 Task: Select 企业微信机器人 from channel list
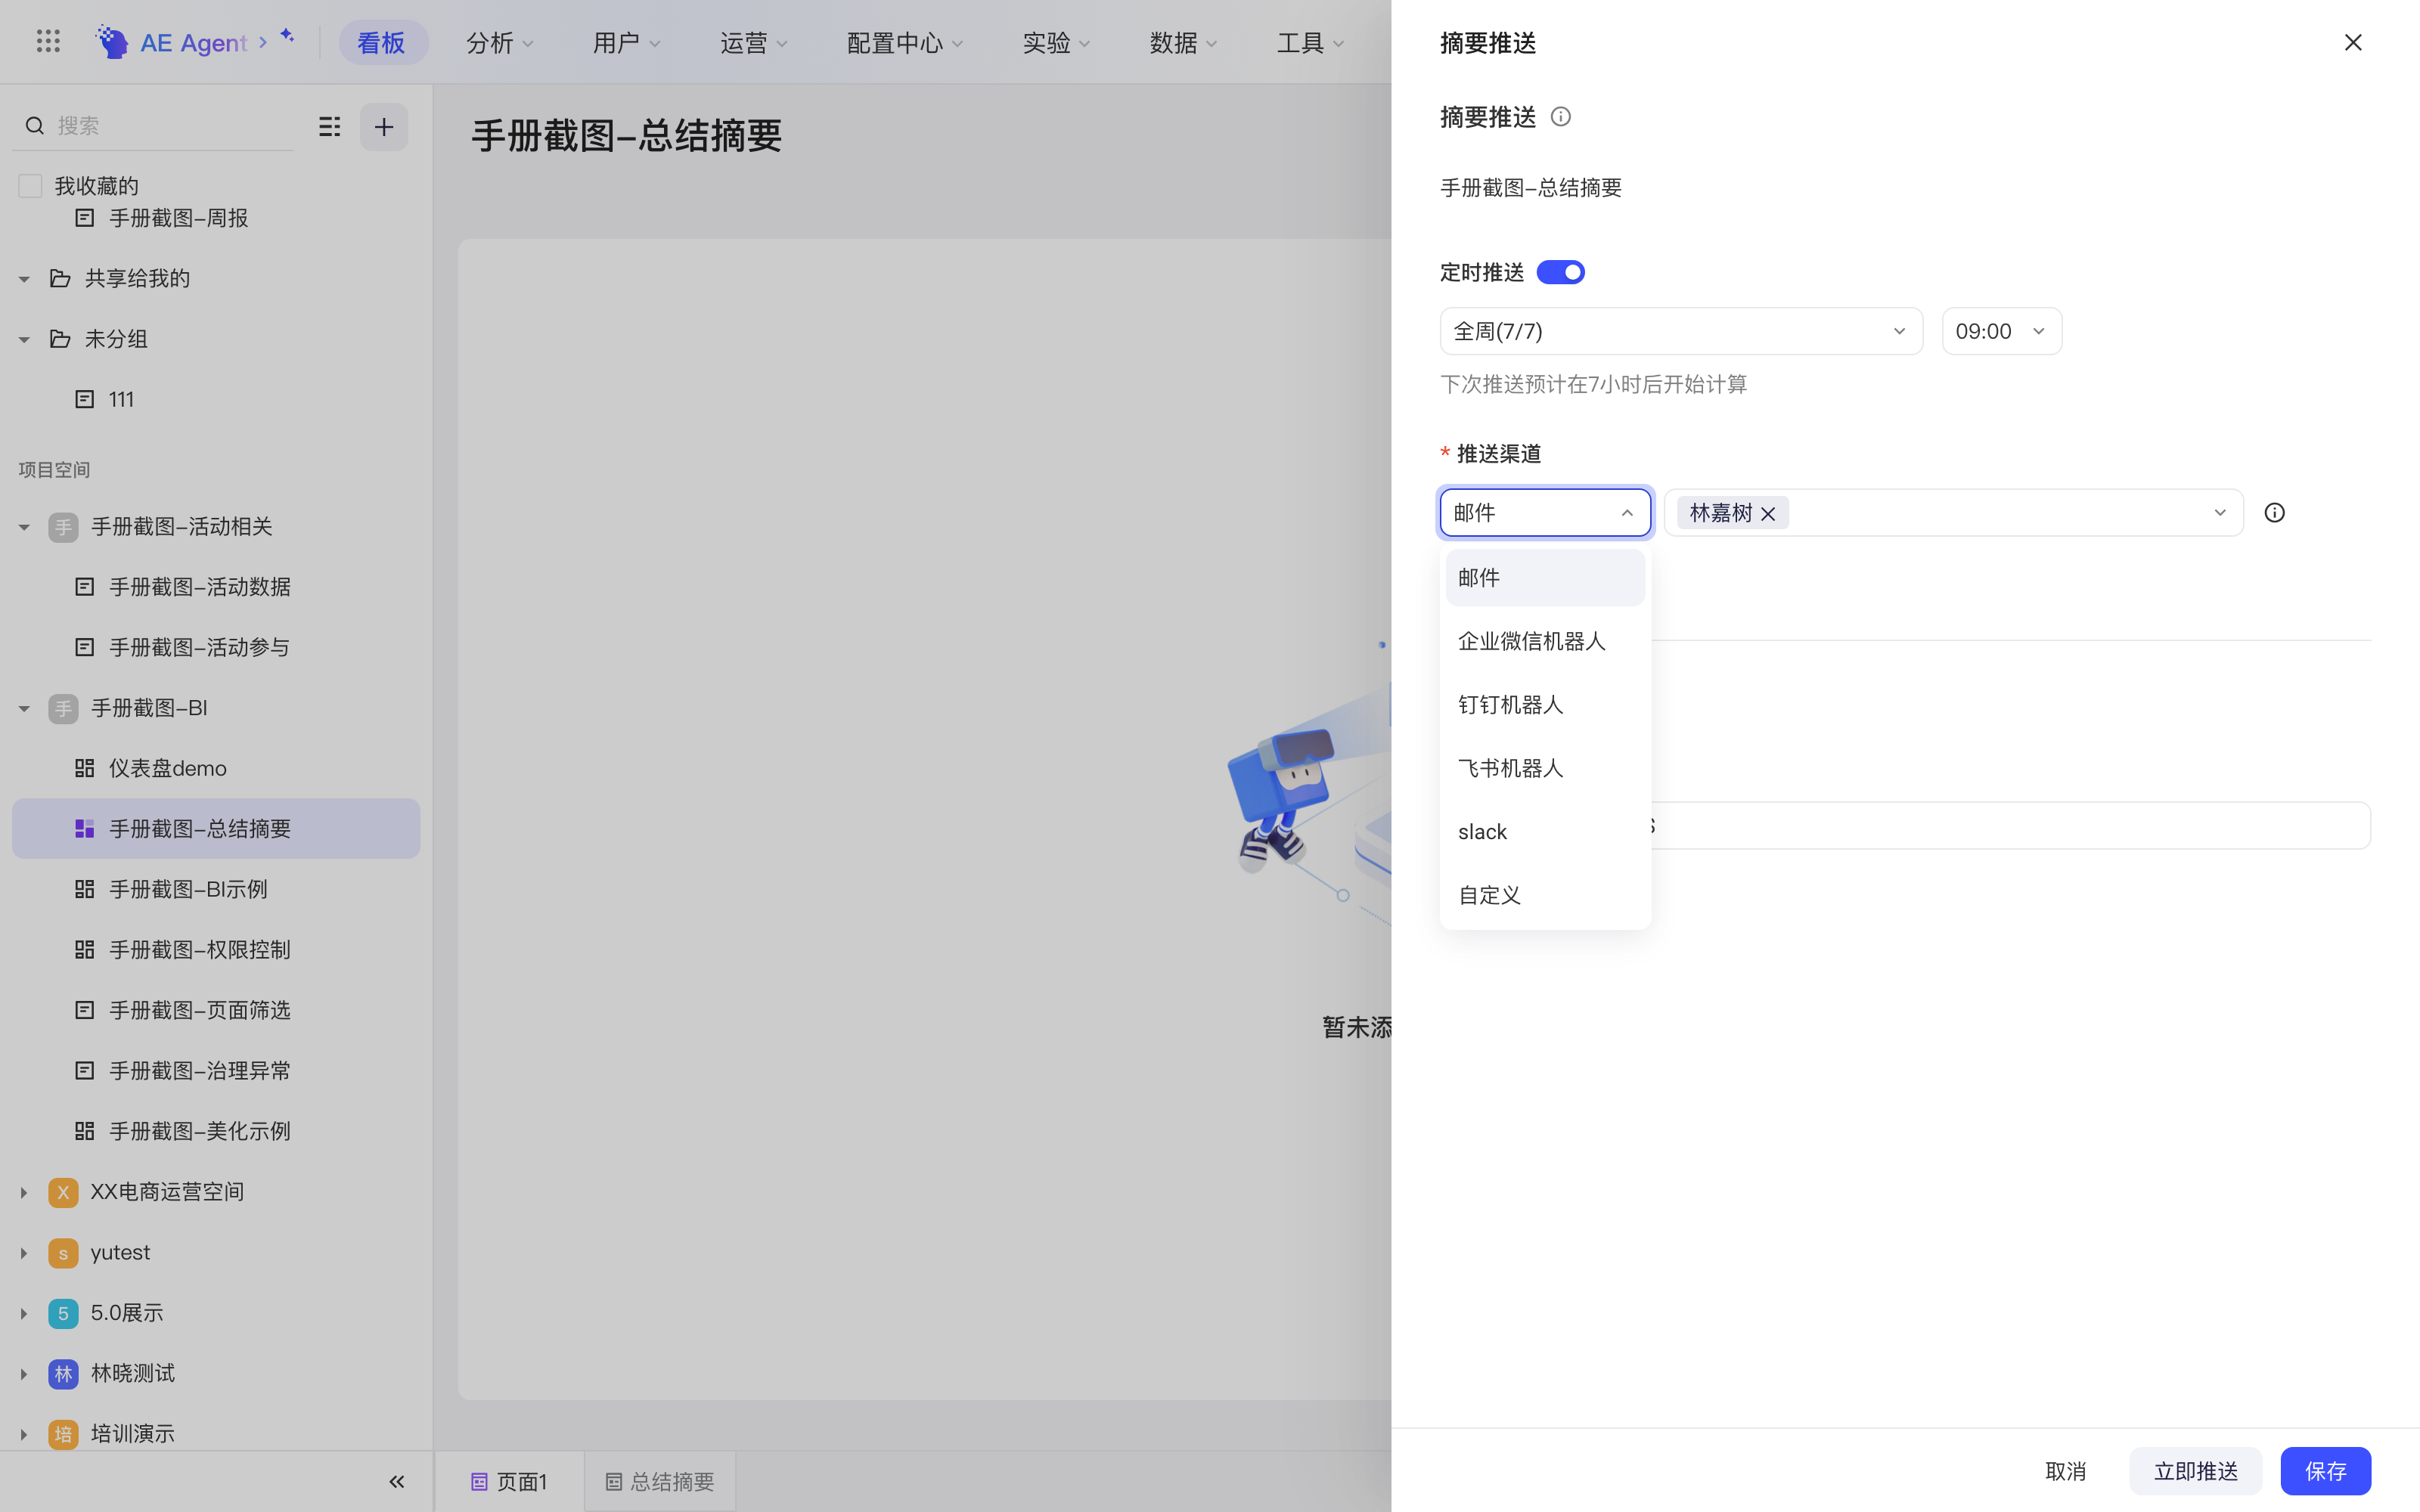click(x=1545, y=641)
